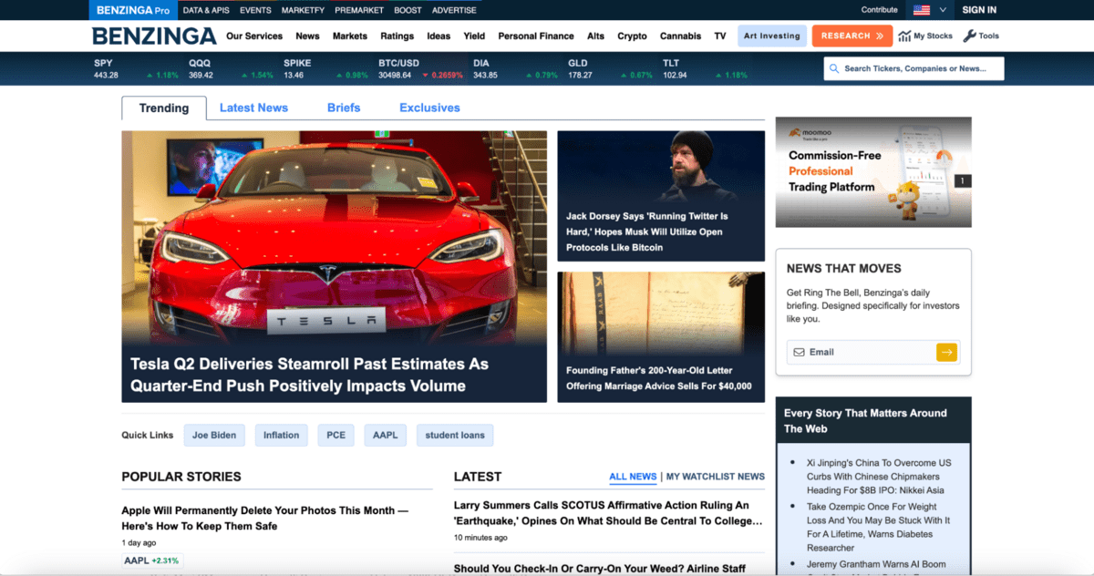This screenshot has width=1094, height=576.
Task: Click the US flag language icon
Action: (x=922, y=10)
